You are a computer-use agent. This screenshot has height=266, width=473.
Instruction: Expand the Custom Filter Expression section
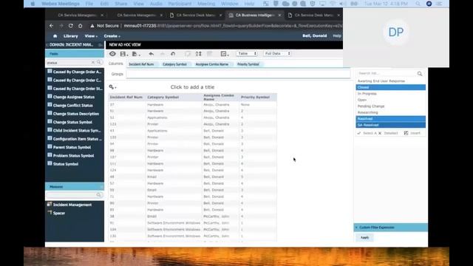pyautogui.click(x=391, y=228)
